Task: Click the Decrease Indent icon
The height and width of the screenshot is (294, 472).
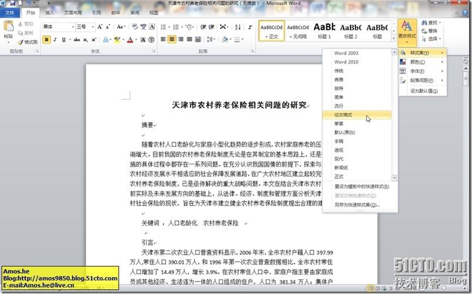Action: (x=203, y=27)
